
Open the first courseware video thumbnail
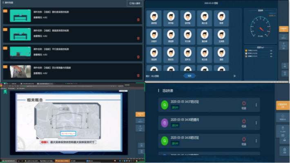[x=20, y=16]
